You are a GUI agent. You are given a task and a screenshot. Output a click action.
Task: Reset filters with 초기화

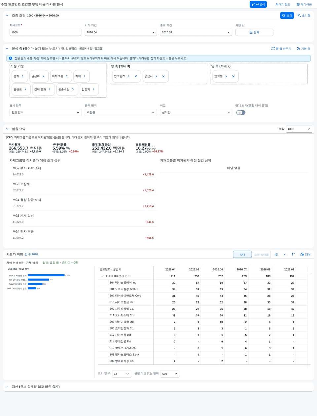(x=304, y=16)
